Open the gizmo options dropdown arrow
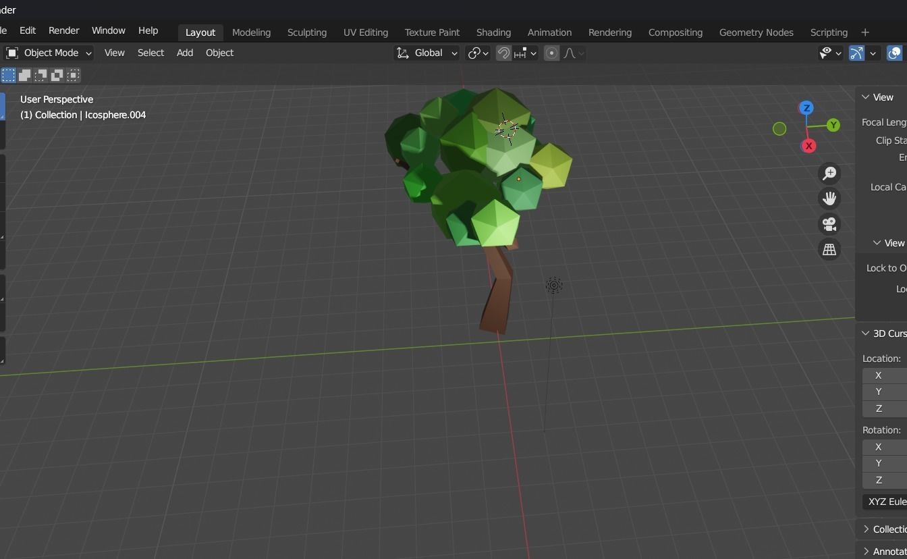Viewport: 907px width, 559px height. pyautogui.click(x=873, y=53)
